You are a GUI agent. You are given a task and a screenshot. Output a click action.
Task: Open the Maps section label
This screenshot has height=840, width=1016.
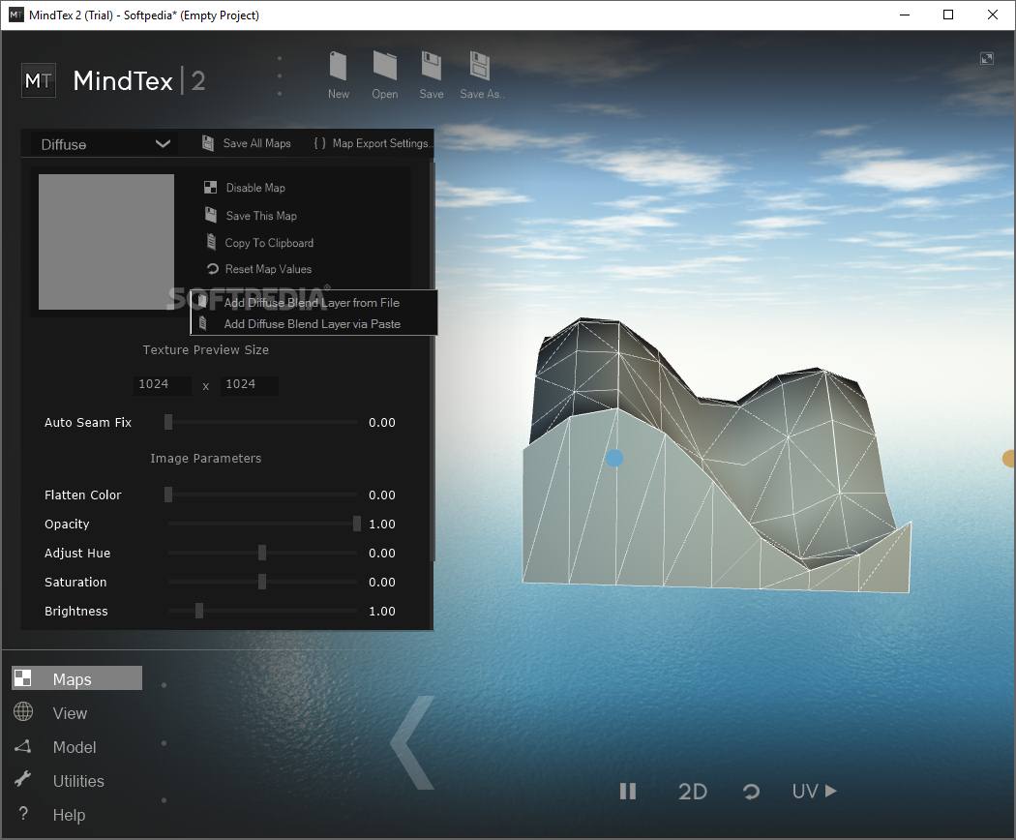point(72,678)
